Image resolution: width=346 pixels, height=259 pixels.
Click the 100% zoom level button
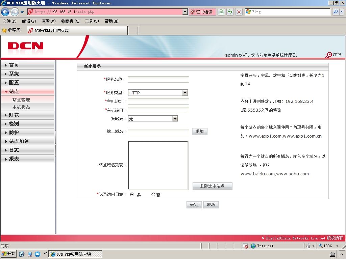[325, 246]
